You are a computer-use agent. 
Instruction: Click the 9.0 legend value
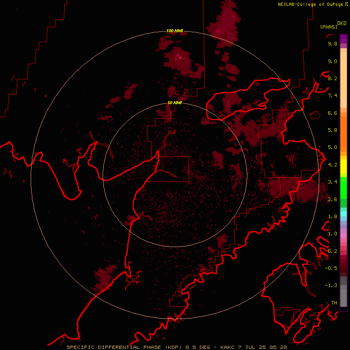[332, 61]
